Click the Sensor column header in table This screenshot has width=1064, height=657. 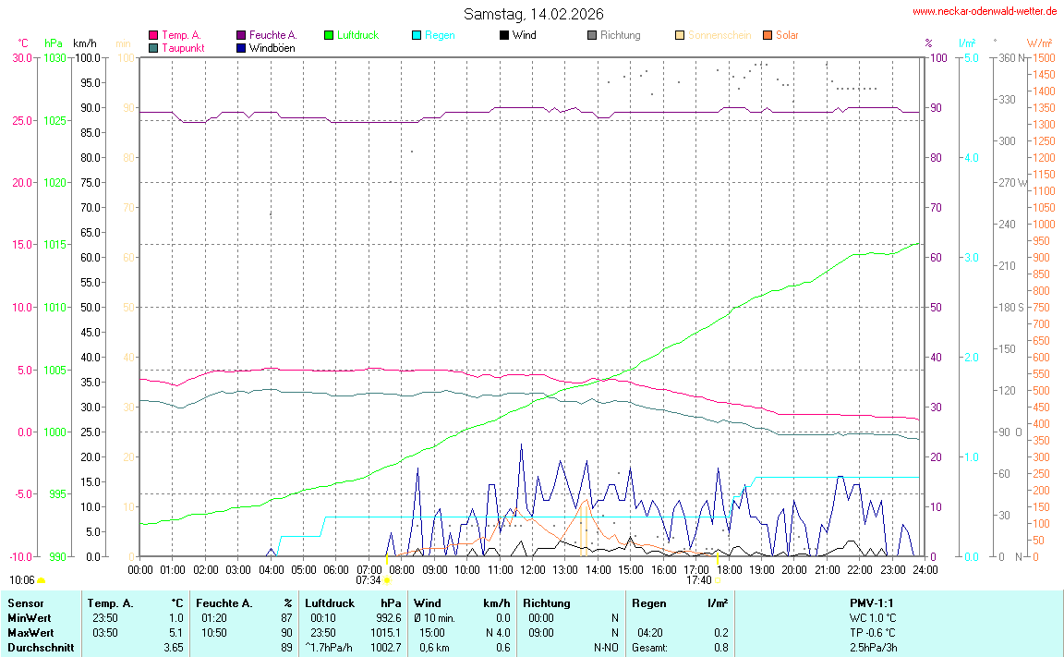(x=25, y=602)
